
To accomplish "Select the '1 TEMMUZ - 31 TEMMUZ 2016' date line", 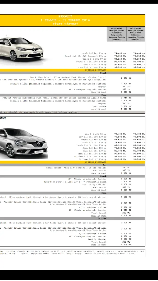I will pyautogui.click(x=65, y=20).
